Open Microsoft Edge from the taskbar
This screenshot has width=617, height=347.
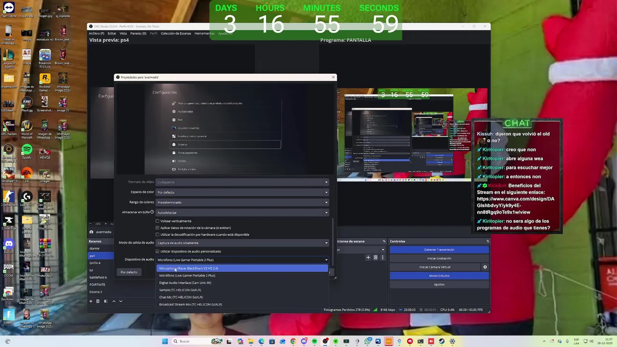261,341
